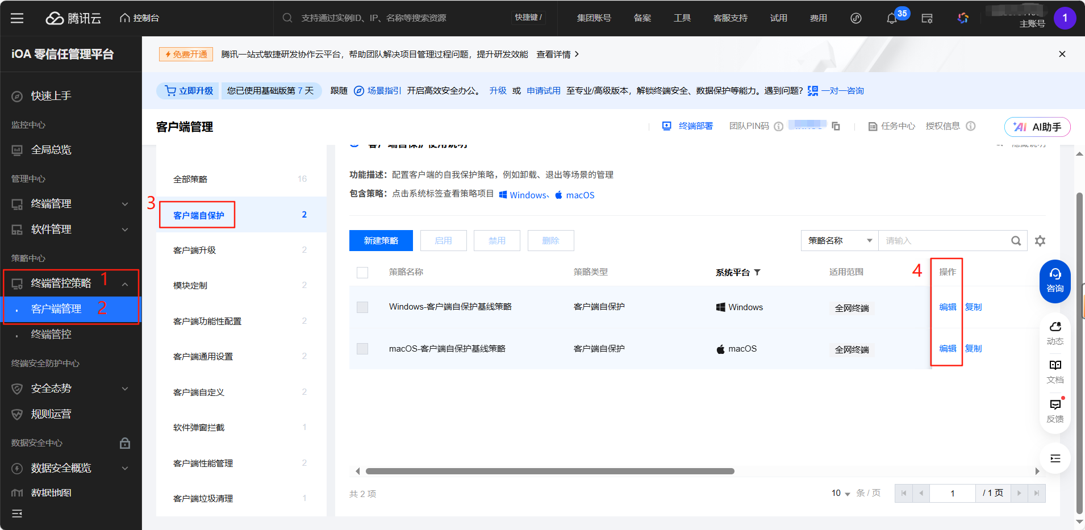This screenshot has width=1085, height=530.
Task: Open the 策略名称 filter dropdown
Action: (839, 240)
